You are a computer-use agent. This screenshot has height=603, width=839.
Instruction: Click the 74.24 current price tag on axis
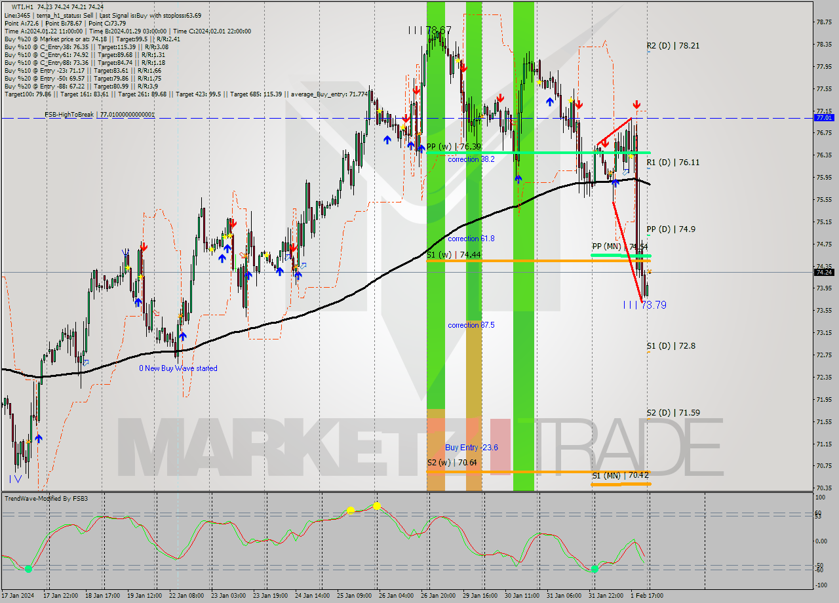pos(823,272)
